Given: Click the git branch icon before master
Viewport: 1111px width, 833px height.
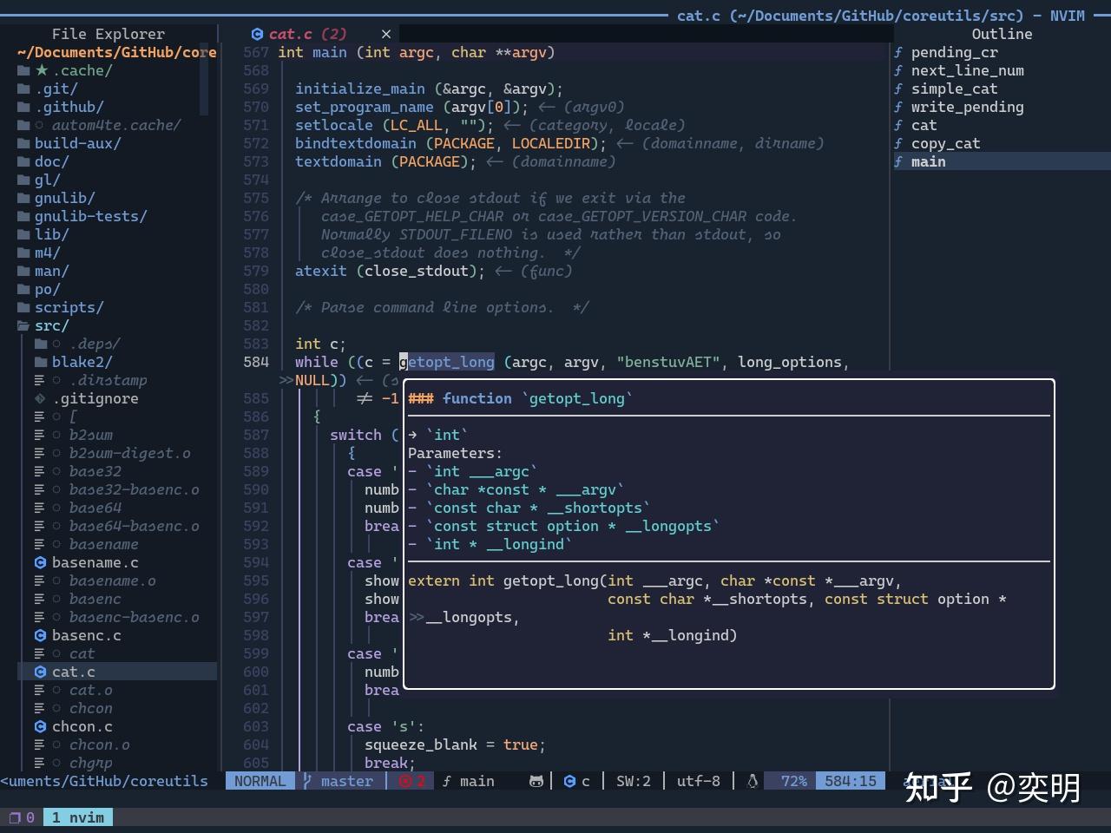Looking at the screenshot, I should 307,781.
